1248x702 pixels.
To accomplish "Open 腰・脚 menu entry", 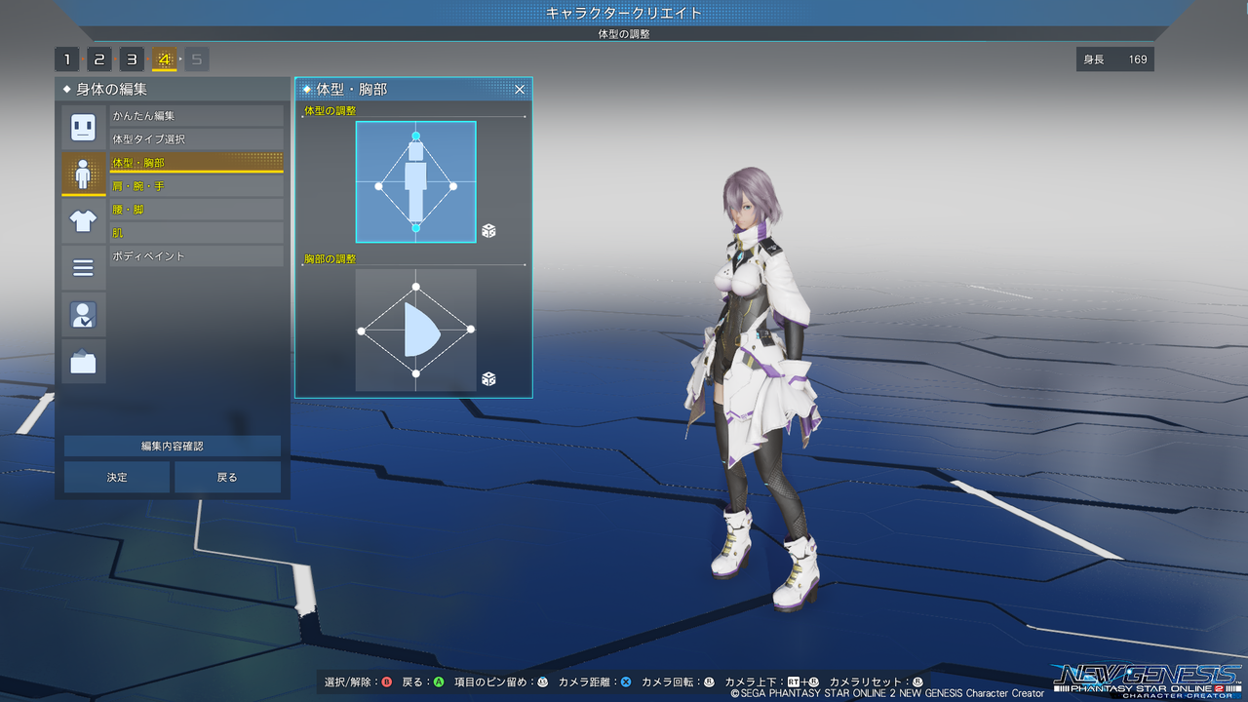I will (x=196, y=210).
